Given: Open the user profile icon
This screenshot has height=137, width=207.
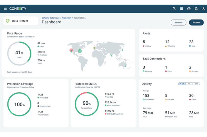Looking at the screenshot, I should coord(203,9).
